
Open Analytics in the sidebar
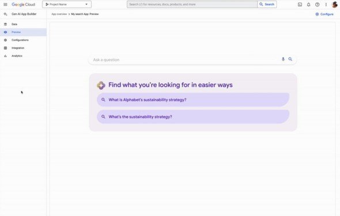click(23, 56)
